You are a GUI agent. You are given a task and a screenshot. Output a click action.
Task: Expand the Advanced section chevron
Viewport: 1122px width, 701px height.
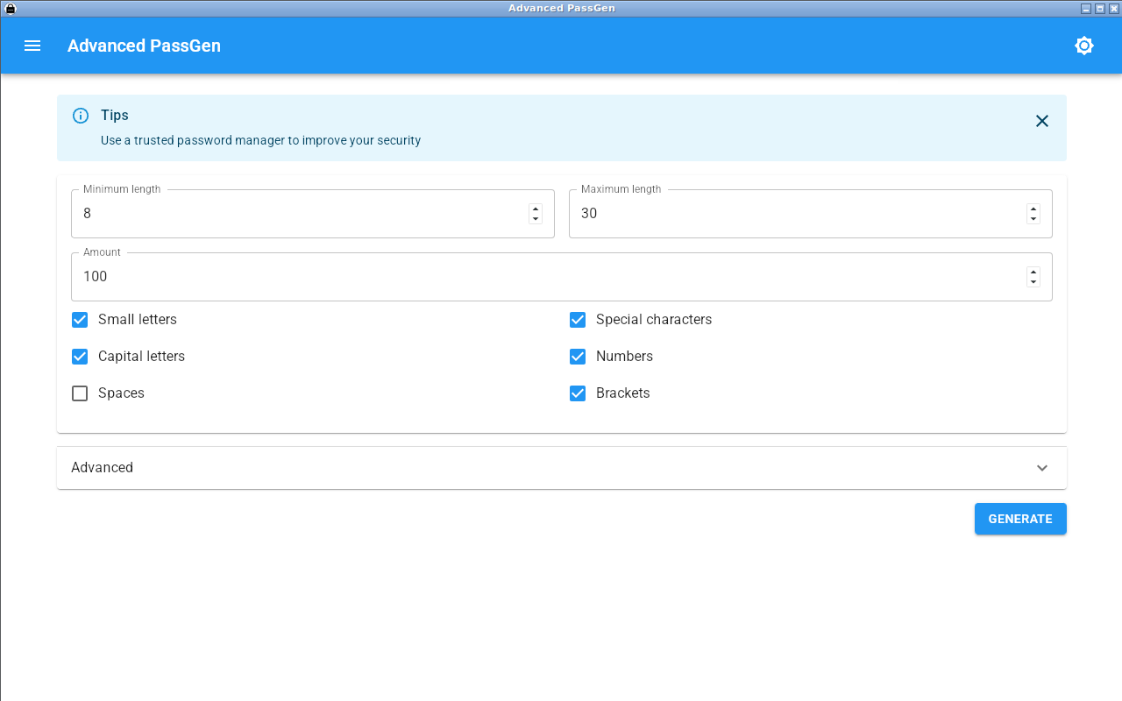tap(1042, 468)
